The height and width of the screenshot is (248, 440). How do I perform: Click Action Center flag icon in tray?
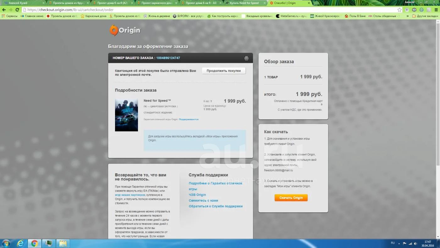coord(405,244)
